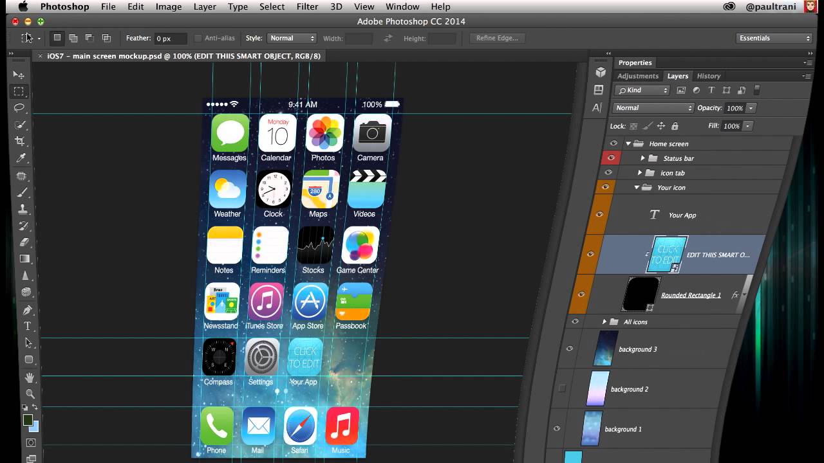Lock layer position with move icon
This screenshot has height=463, width=824.
tap(660, 126)
